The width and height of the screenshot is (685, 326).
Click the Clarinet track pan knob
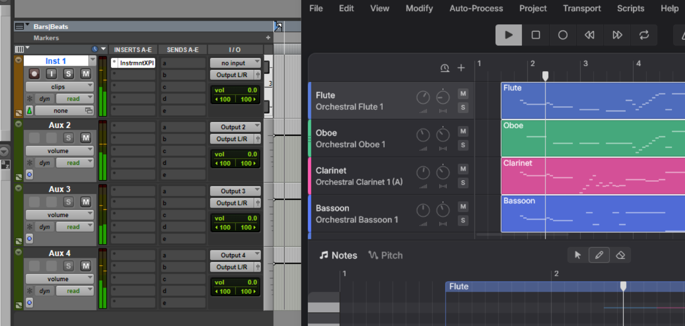pyautogui.click(x=443, y=173)
